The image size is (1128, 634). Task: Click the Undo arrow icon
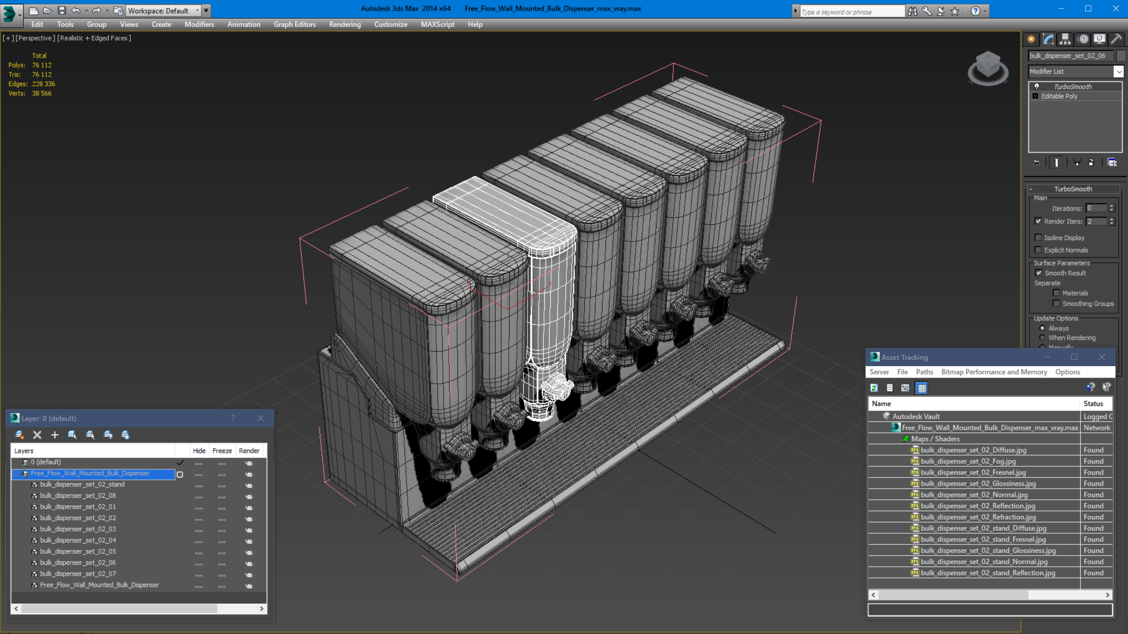[x=76, y=11]
